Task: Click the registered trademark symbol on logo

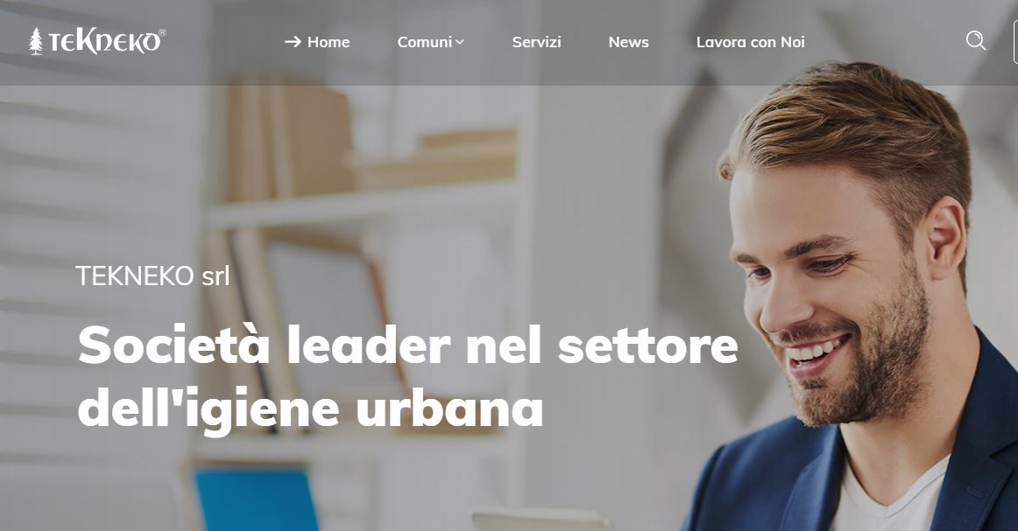Action: (x=162, y=32)
